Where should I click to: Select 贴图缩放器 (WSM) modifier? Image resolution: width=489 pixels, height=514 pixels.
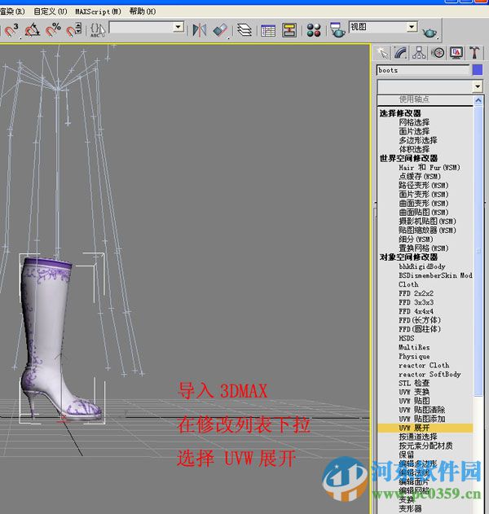[427, 231]
